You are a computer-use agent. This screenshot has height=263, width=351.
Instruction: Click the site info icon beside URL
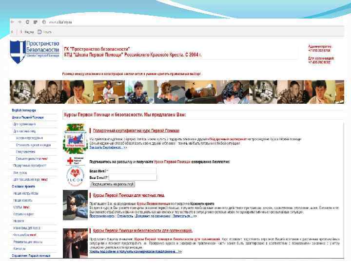pyautogui.click(x=44, y=22)
